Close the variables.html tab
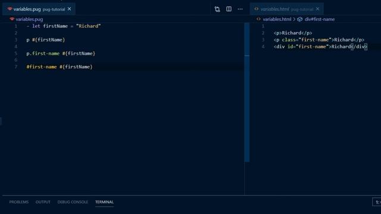The image size is (381, 214). click(x=317, y=9)
